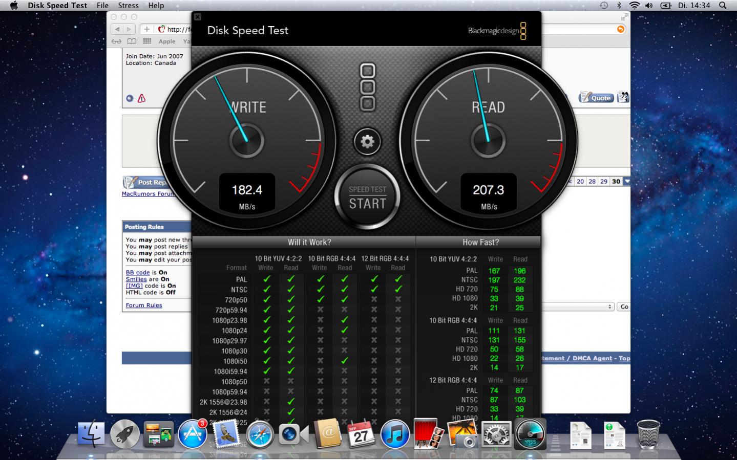Open Disk Speed Test settings gear

(x=367, y=141)
